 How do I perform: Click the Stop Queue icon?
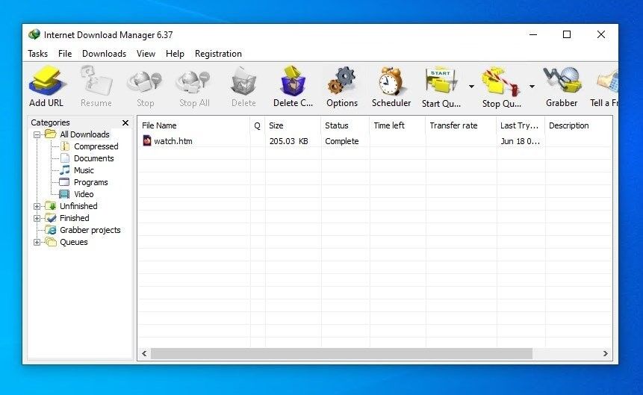click(500, 81)
